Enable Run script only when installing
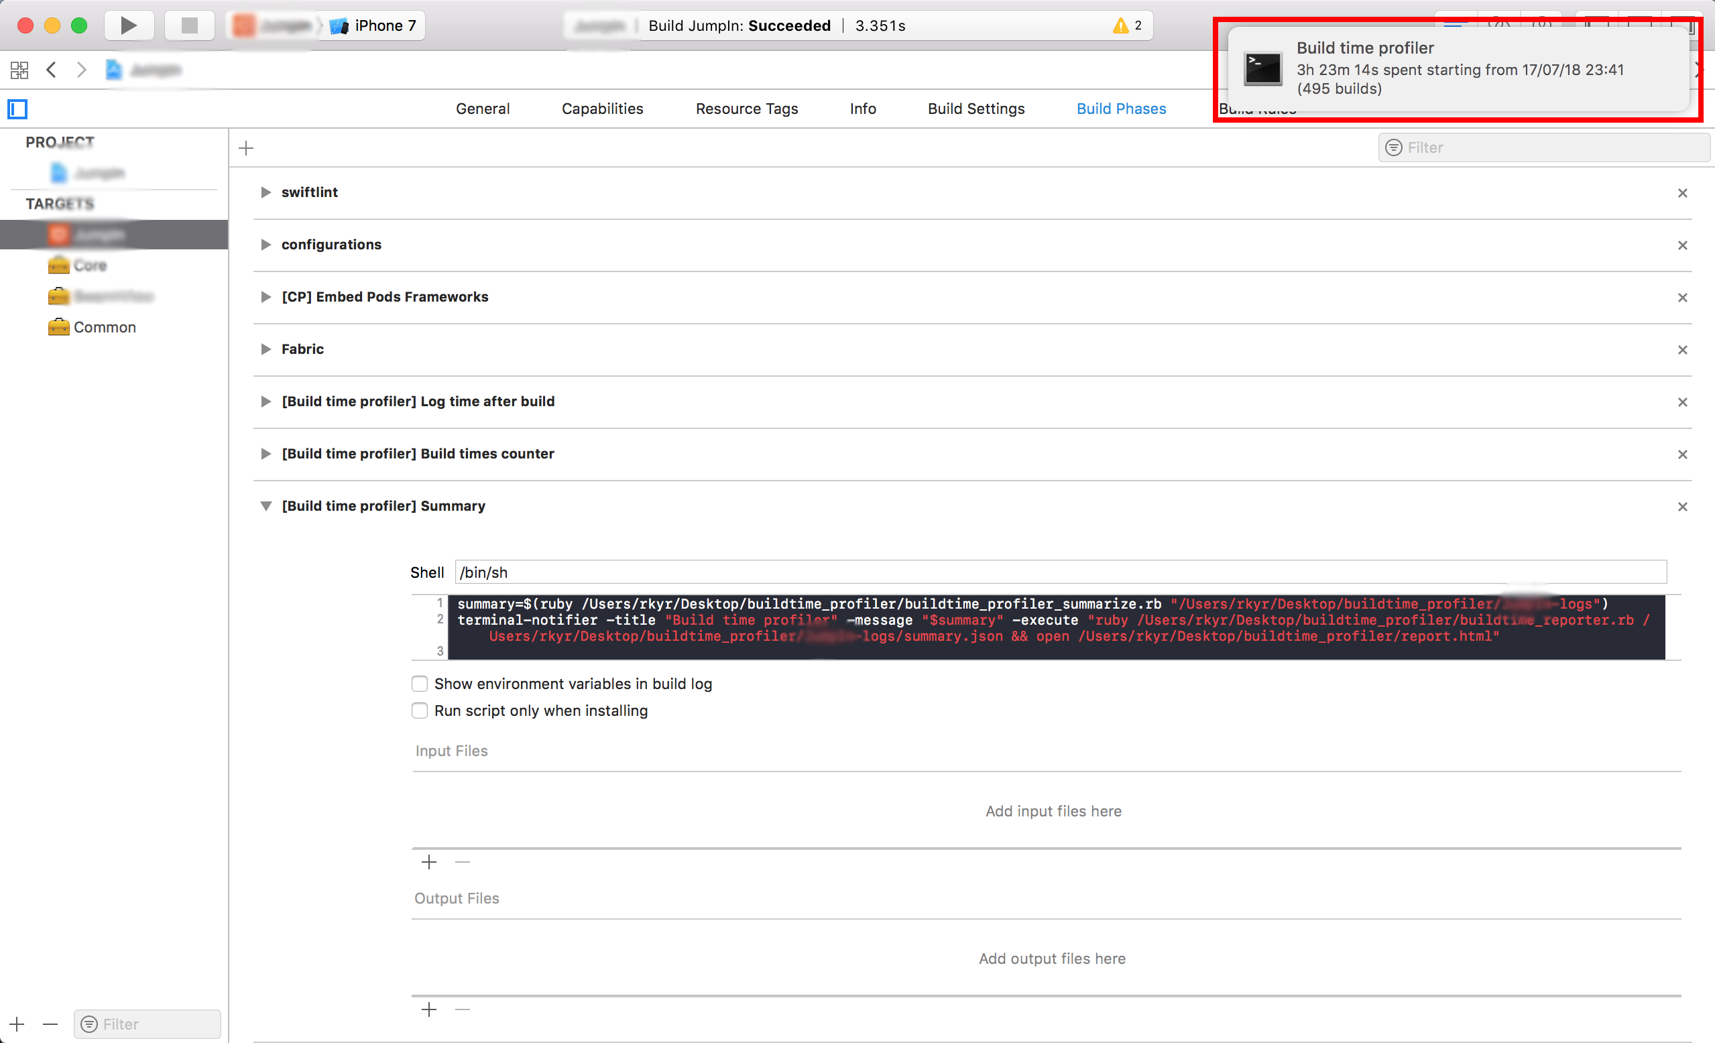 [x=419, y=710]
